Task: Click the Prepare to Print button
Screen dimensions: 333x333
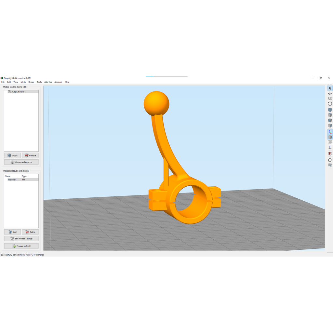Action: pyautogui.click(x=21, y=246)
